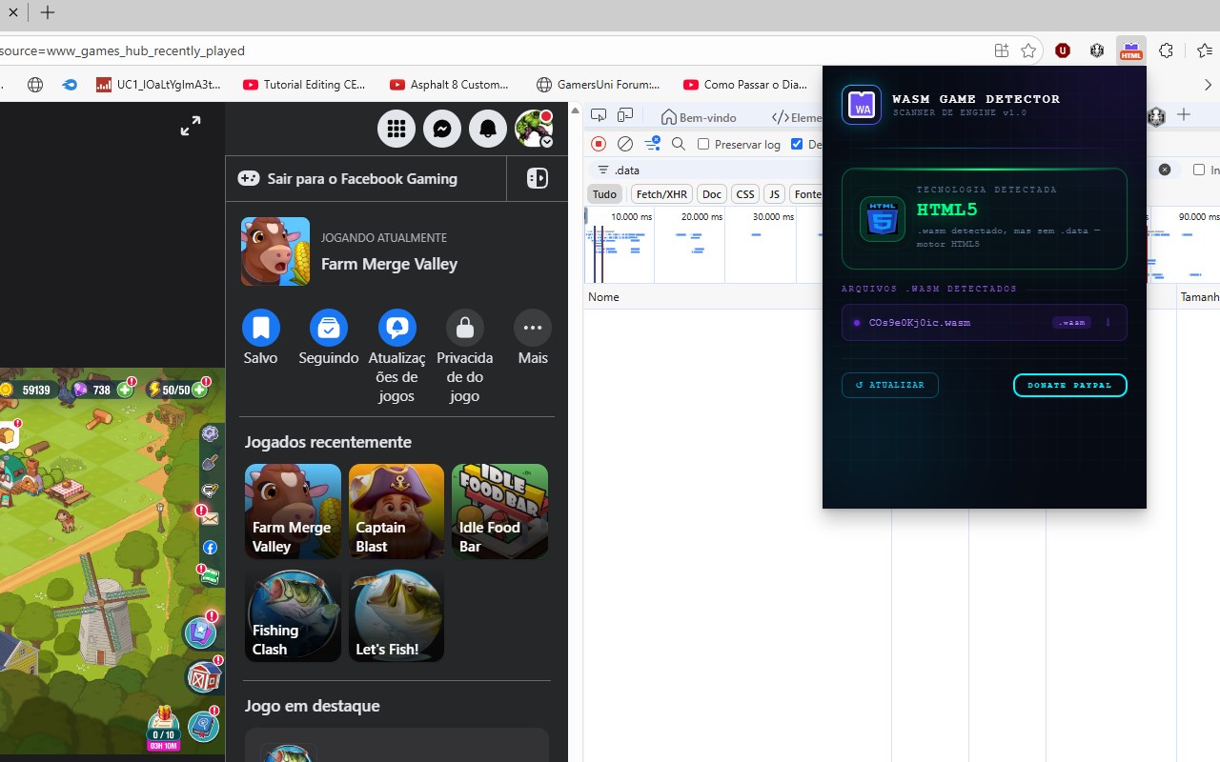
Task: Select the Doc request type filter
Action: click(712, 194)
